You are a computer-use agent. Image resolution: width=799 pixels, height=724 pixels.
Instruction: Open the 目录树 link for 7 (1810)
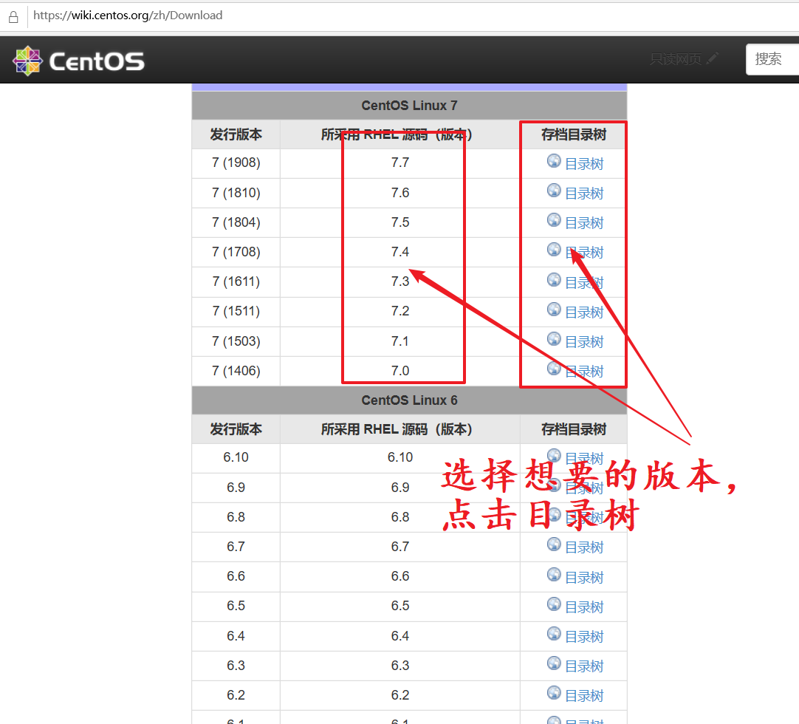point(584,194)
